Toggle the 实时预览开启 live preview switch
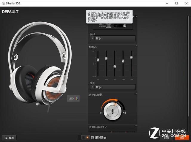Viewport: 191px width, 142px height. tap(84, 137)
